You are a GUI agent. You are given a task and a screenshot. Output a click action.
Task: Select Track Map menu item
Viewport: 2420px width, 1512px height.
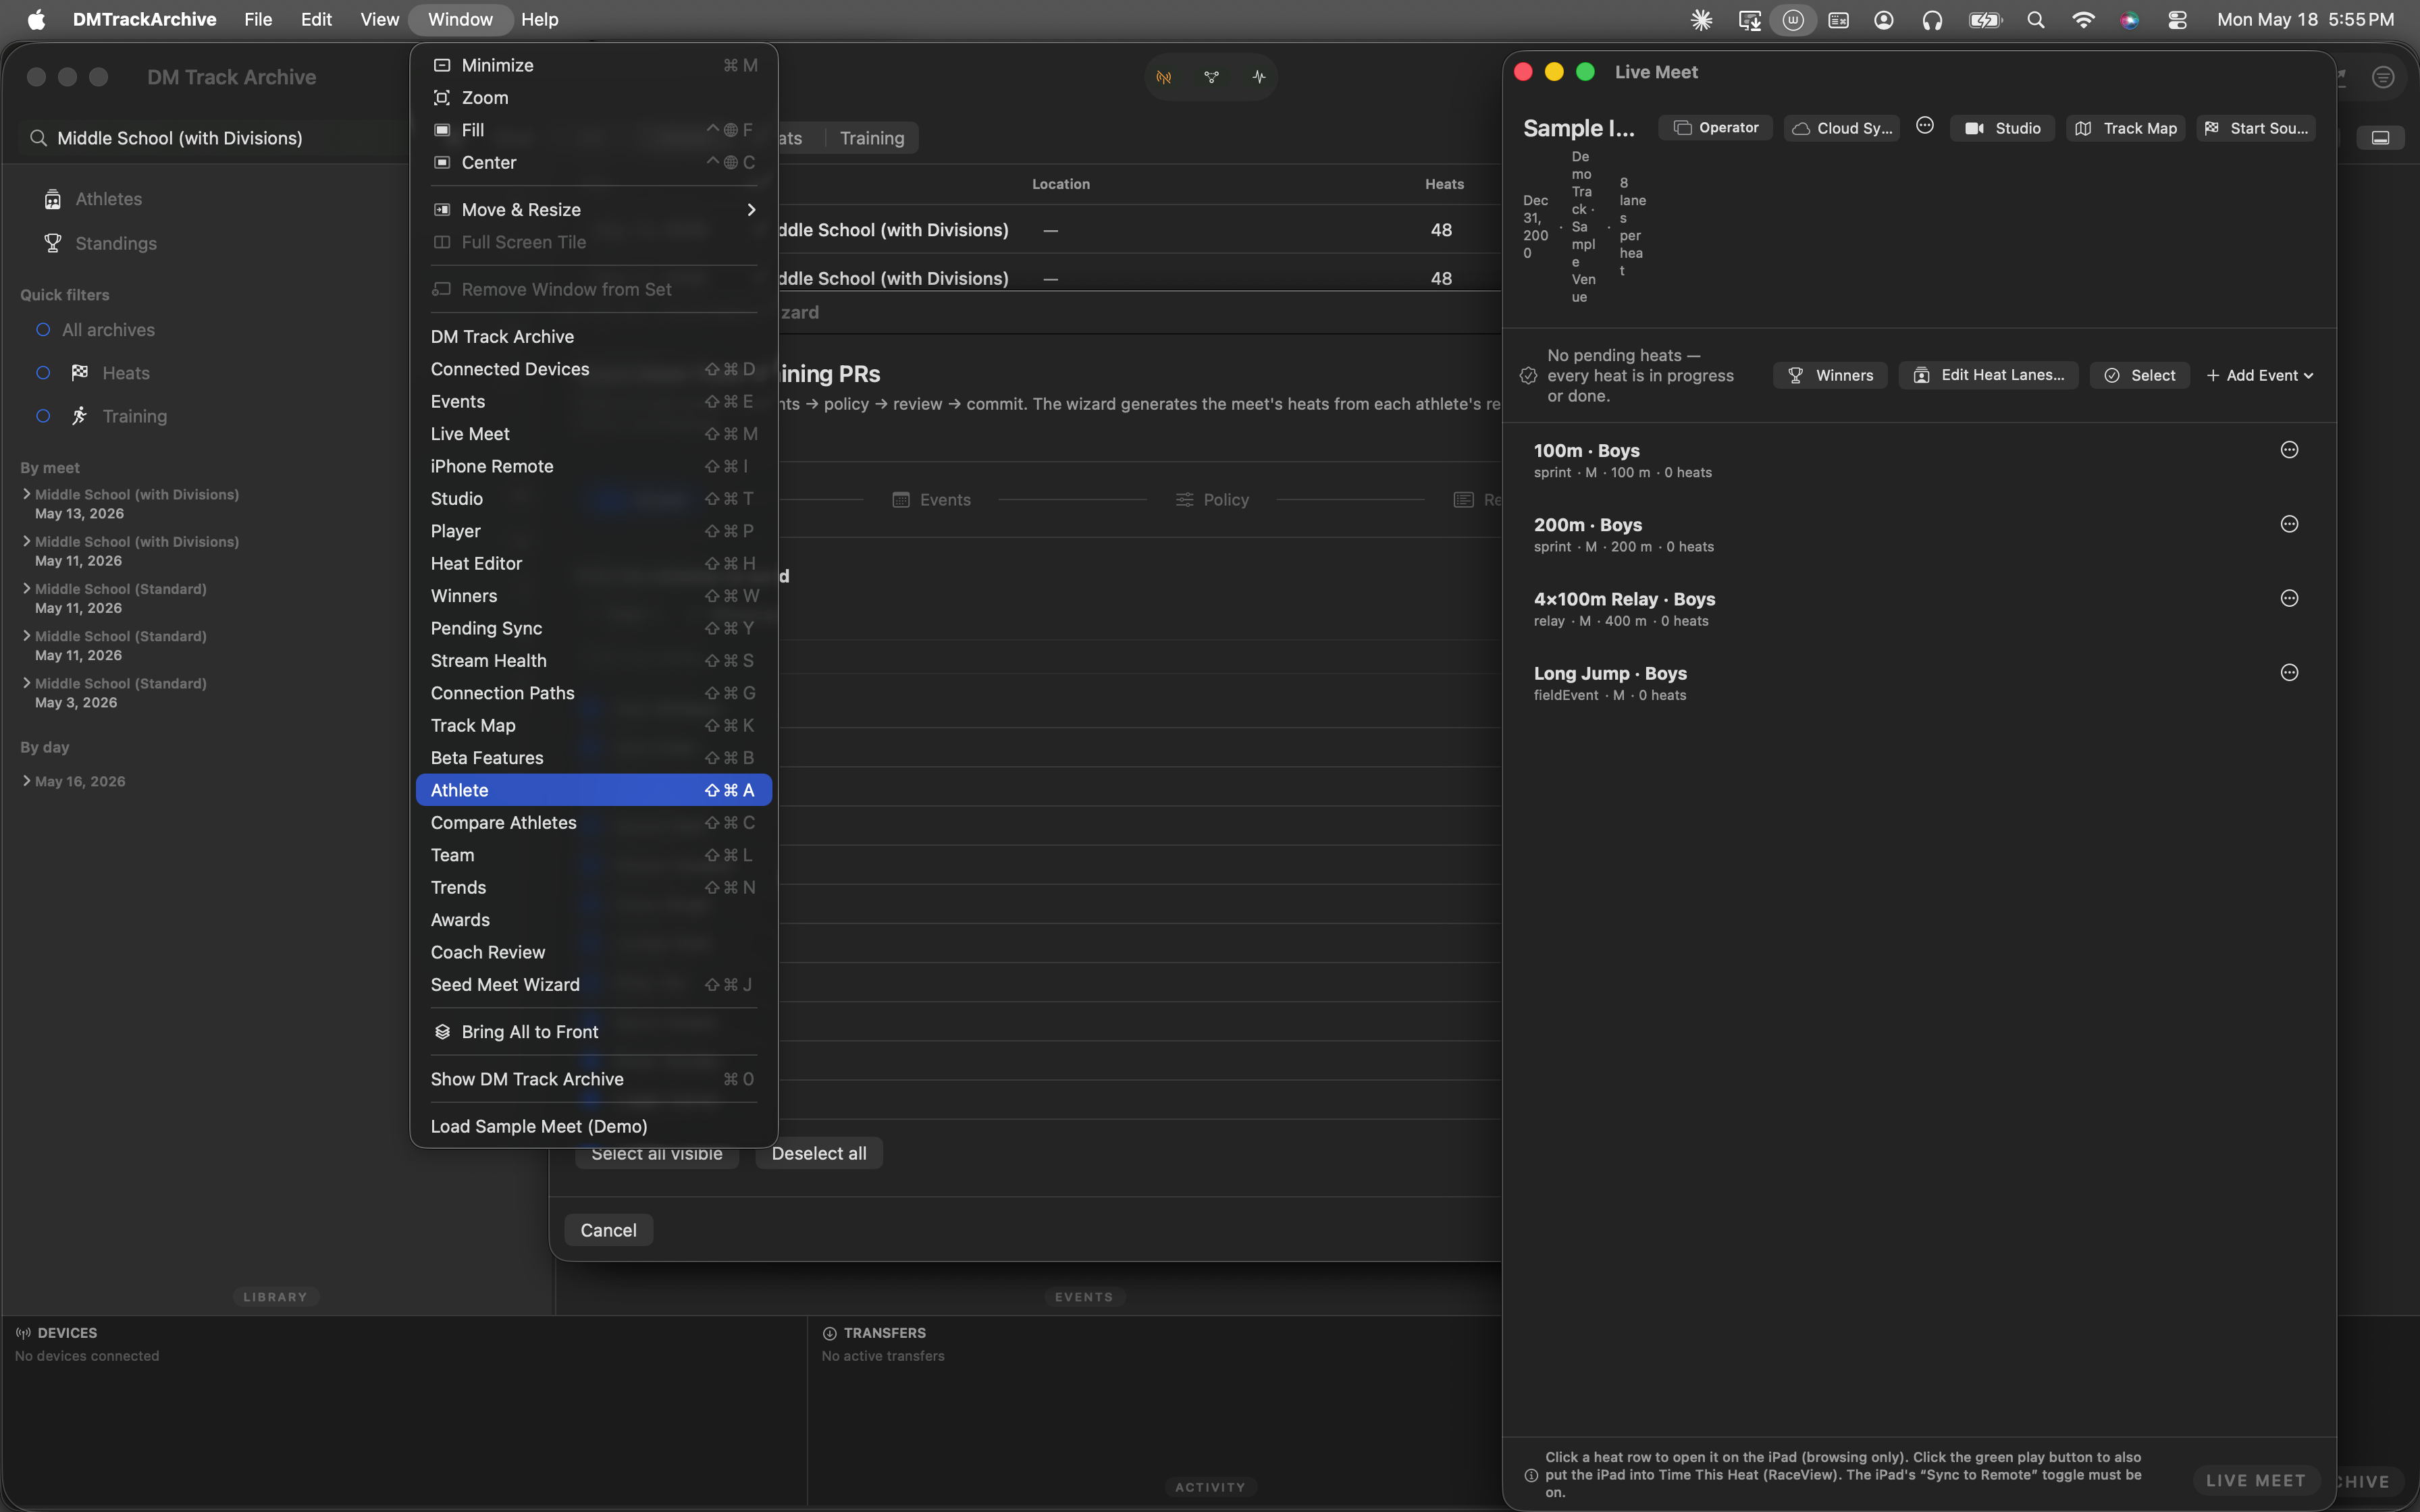[594, 726]
